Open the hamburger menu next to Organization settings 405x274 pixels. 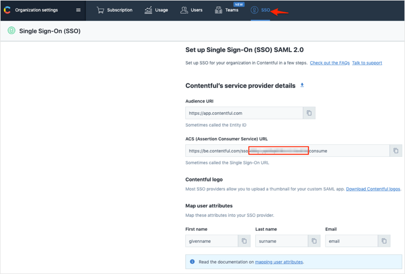pyautogui.click(x=79, y=10)
